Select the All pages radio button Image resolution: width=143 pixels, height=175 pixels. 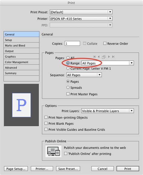tap(68, 58)
